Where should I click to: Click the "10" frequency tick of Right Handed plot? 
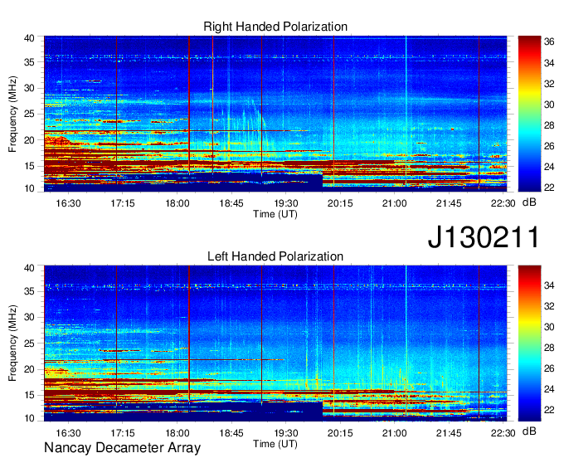[29, 188]
